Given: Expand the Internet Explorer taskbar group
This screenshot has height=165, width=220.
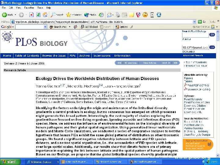Looking at the screenshot, I should coord(58,162).
